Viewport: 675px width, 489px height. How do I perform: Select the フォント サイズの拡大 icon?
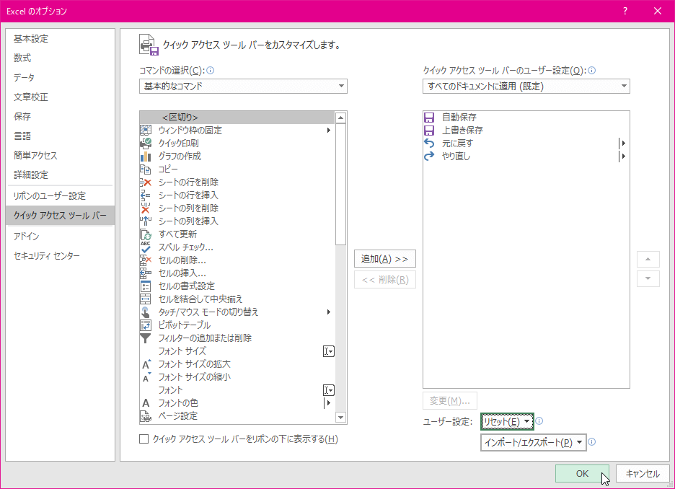[146, 364]
